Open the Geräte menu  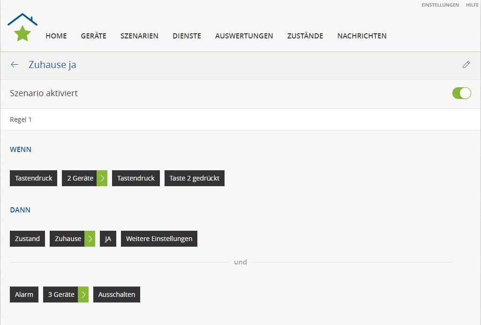pyautogui.click(x=93, y=36)
